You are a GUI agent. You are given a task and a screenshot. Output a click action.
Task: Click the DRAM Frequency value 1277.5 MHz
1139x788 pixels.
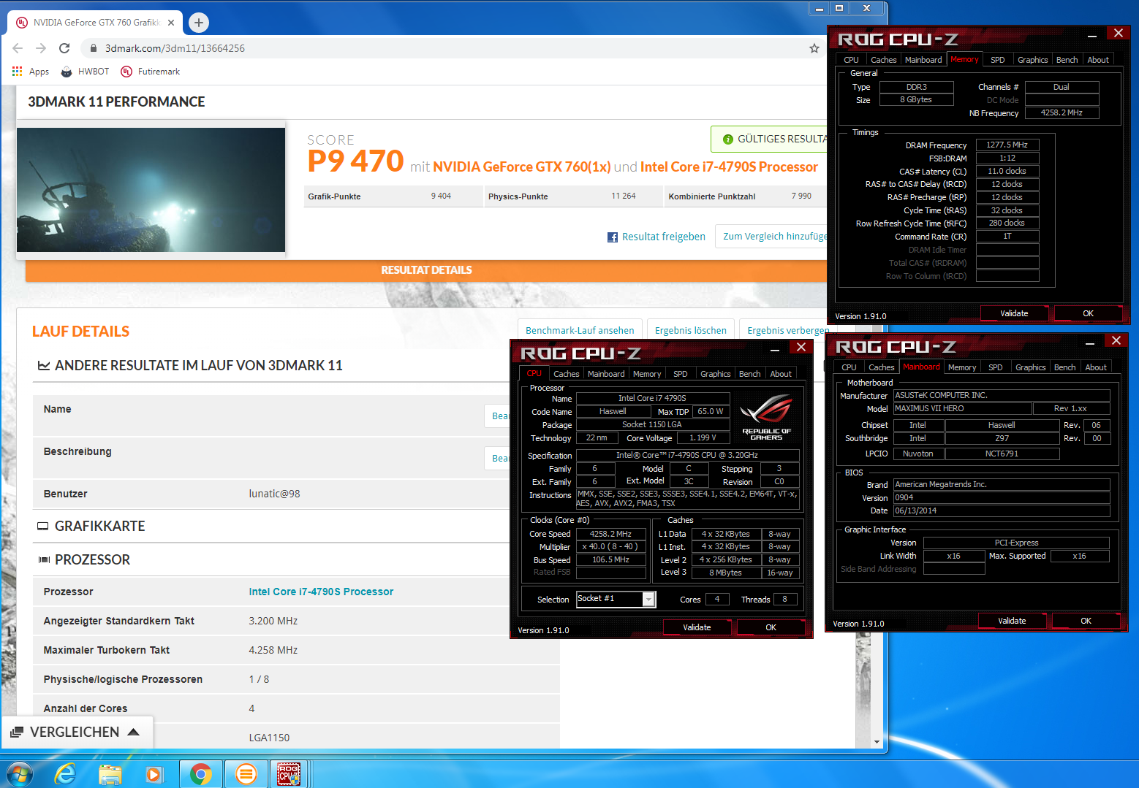pyautogui.click(x=1007, y=145)
